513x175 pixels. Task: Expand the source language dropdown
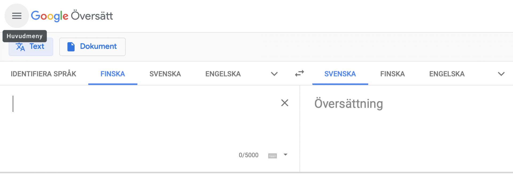tap(274, 74)
